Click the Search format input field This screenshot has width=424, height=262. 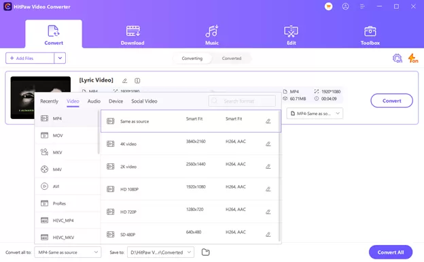(x=242, y=101)
